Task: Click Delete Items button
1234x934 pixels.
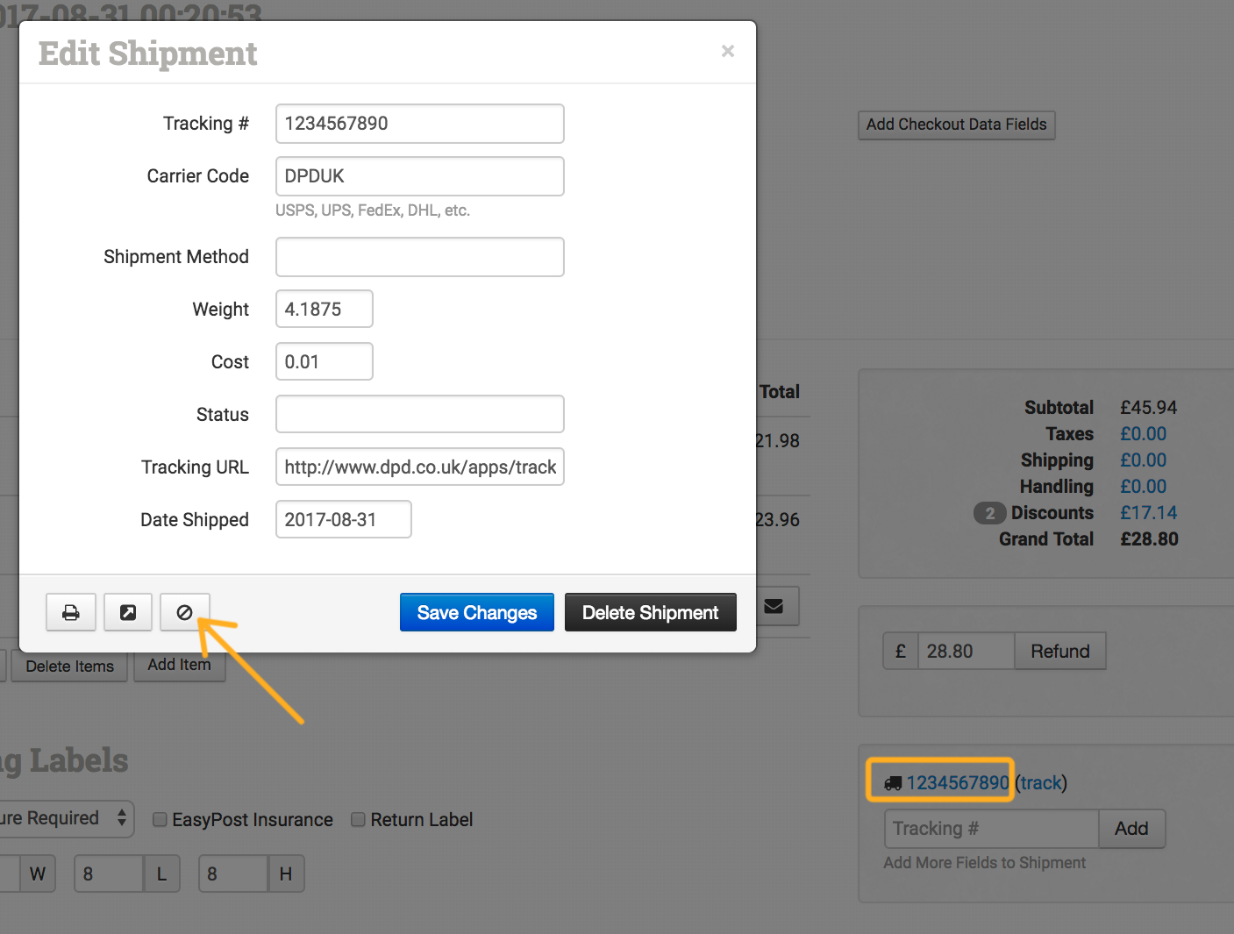Action: [70, 666]
